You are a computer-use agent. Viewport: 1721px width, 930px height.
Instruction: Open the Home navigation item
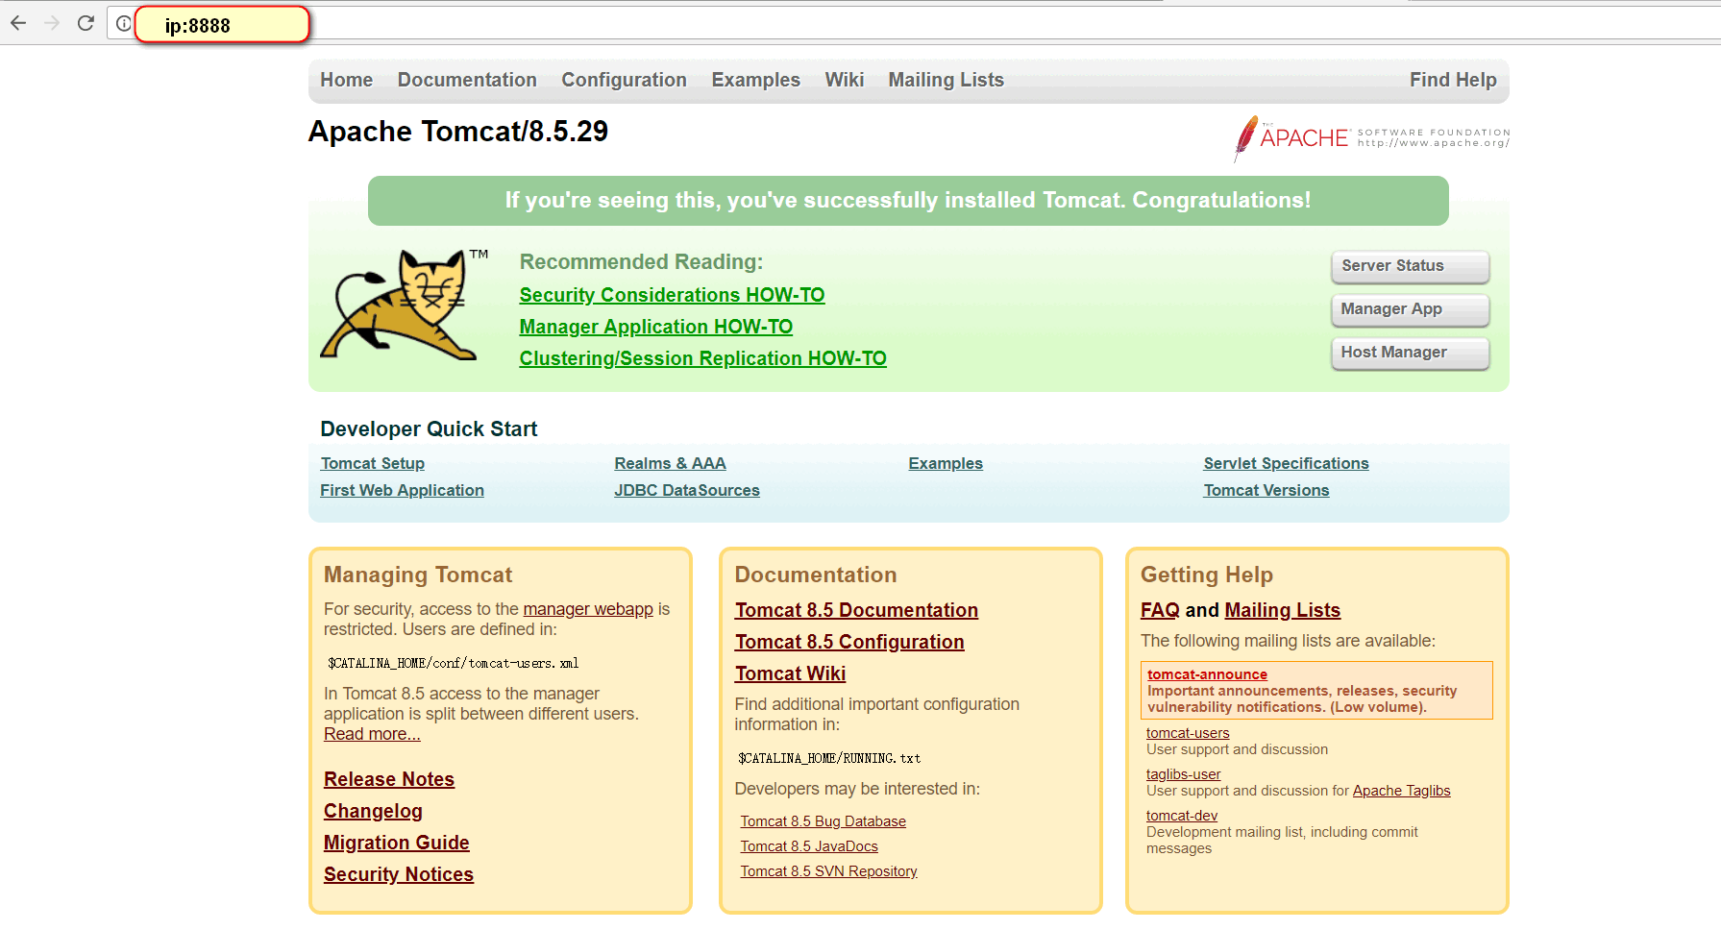click(347, 81)
